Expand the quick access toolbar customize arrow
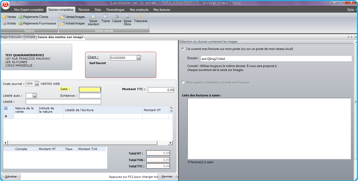 pyautogui.click(x=17, y=2)
